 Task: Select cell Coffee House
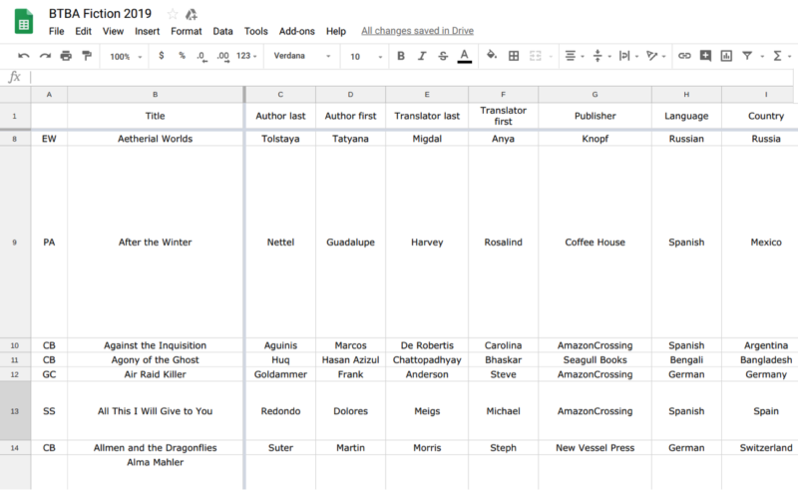(x=595, y=242)
